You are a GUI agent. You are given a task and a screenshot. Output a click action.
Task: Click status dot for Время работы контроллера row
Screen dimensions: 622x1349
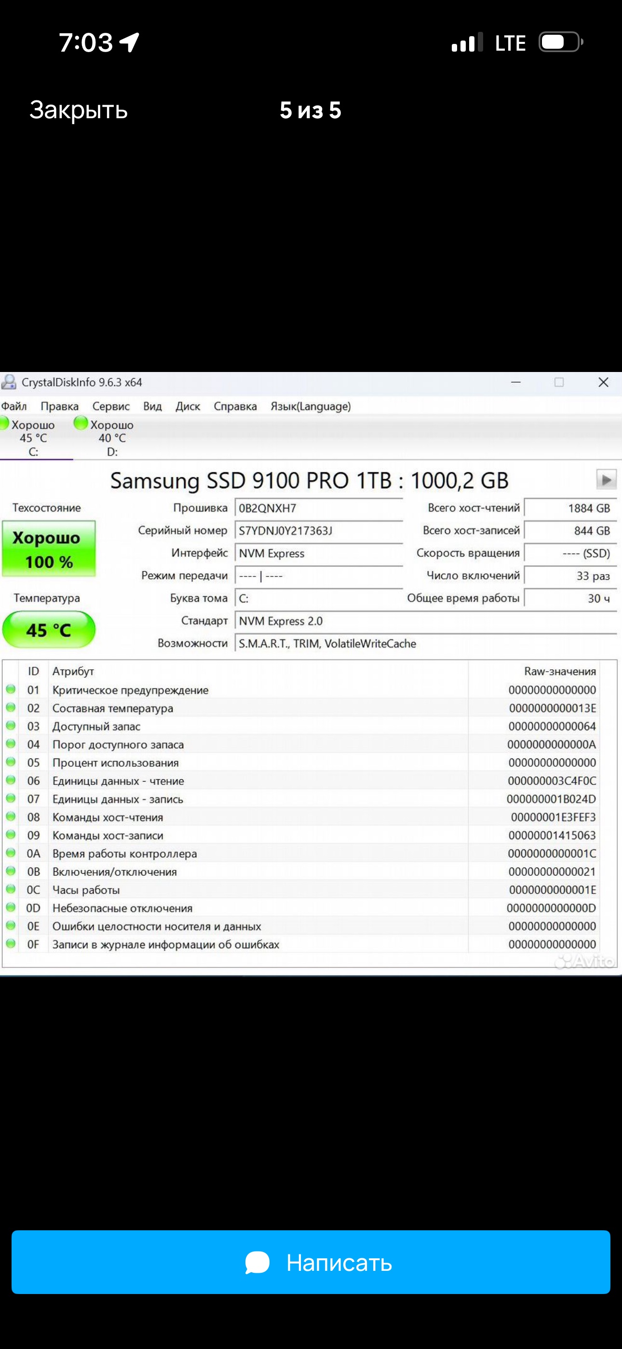pos(11,853)
